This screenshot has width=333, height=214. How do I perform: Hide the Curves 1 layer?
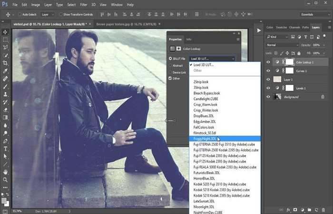pos(268,71)
